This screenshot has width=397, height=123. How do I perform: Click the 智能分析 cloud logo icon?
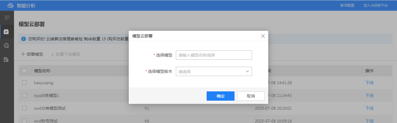[10, 5]
